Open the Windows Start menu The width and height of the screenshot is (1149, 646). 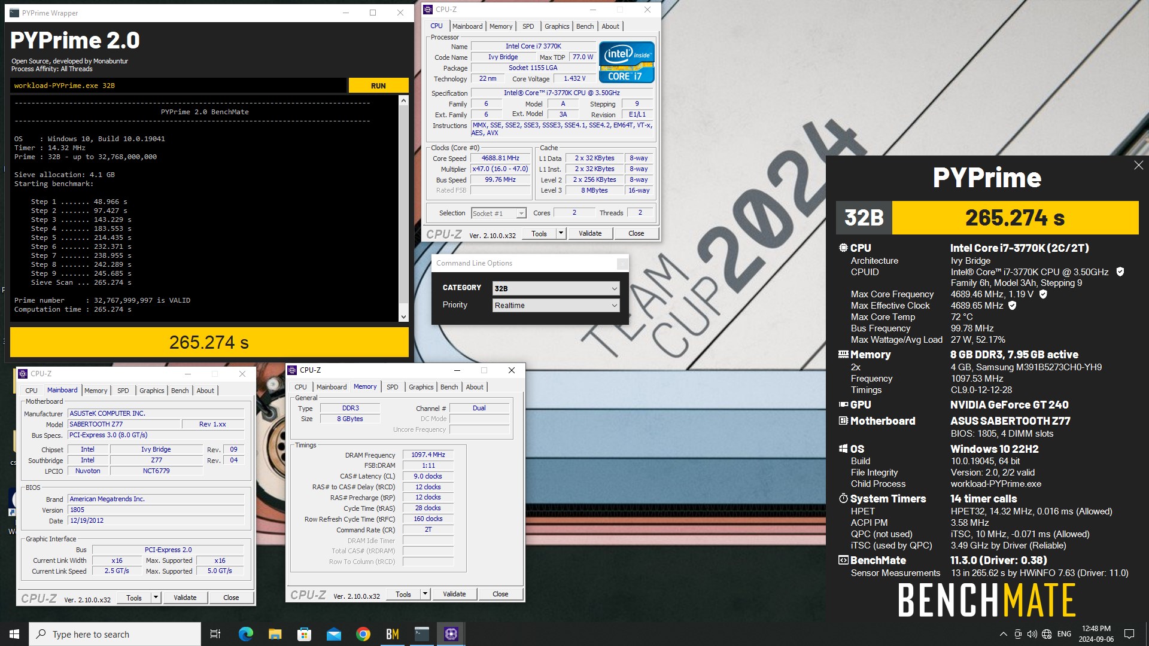[14, 634]
